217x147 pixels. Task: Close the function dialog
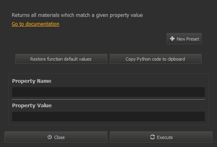pyautogui.click(x=56, y=137)
